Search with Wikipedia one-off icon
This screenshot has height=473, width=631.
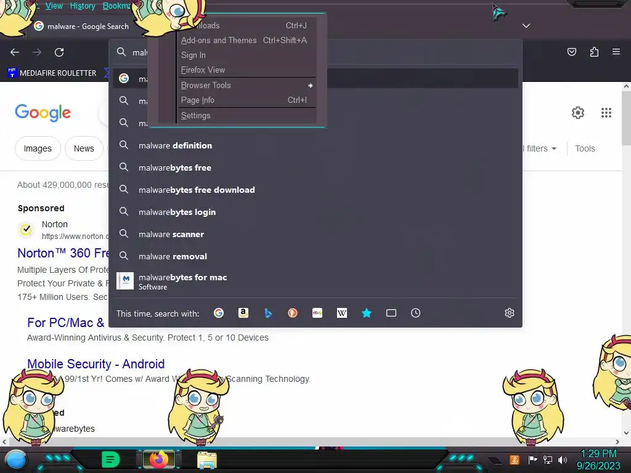[x=341, y=313]
